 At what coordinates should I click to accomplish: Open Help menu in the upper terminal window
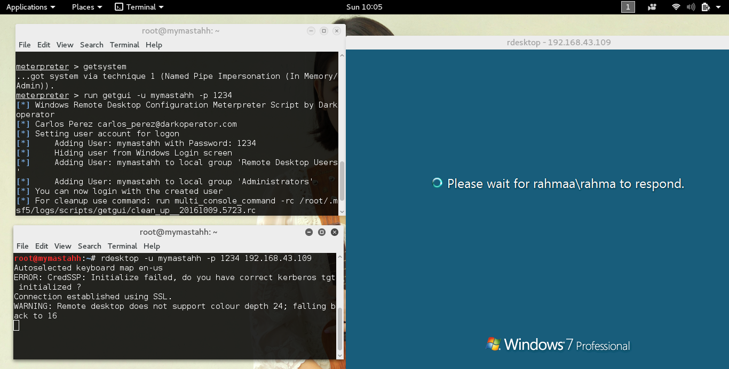(x=154, y=45)
